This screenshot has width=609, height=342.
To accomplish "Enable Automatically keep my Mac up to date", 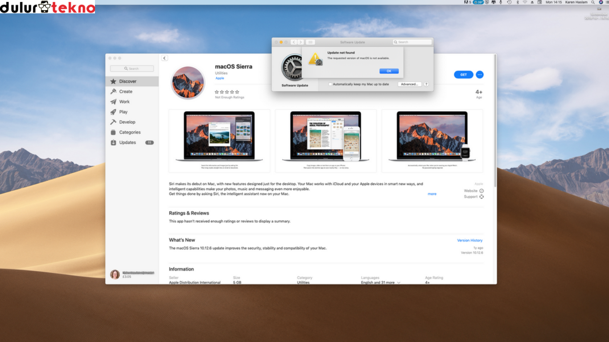I will point(330,84).
